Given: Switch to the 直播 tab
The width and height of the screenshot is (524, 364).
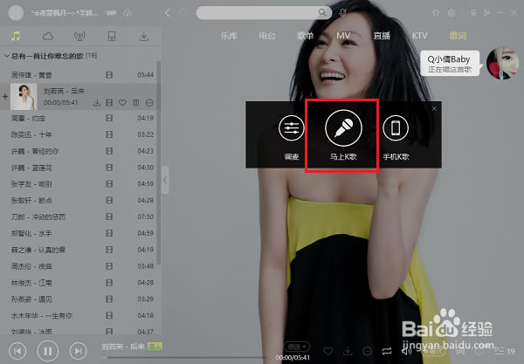Looking at the screenshot, I should pos(382,36).
